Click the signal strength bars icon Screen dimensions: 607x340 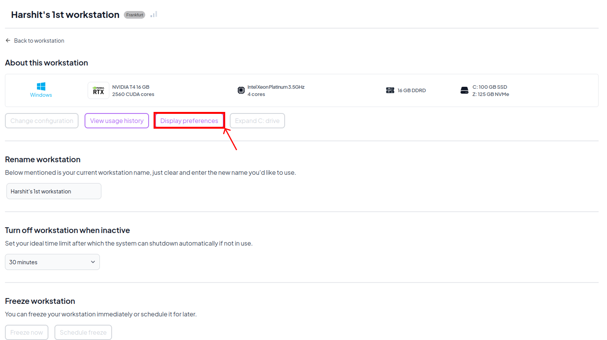point(154,14)
